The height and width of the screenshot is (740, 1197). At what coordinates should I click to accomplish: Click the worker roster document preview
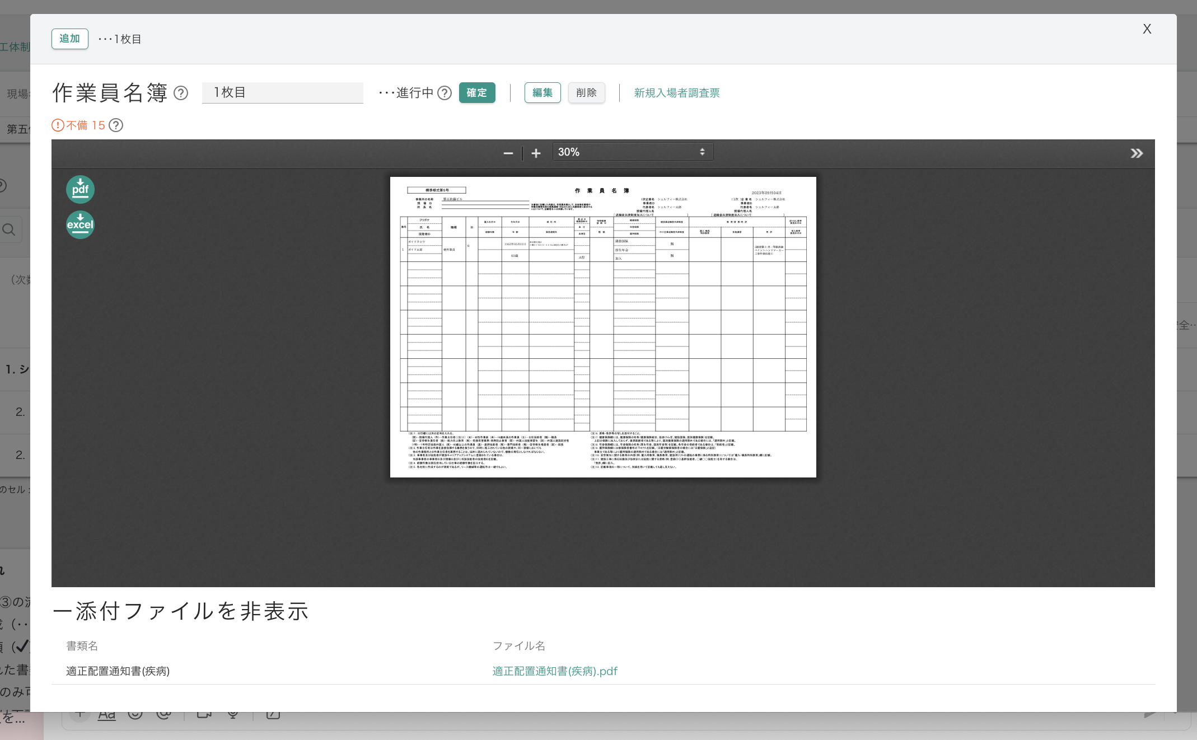coord(603,327)
